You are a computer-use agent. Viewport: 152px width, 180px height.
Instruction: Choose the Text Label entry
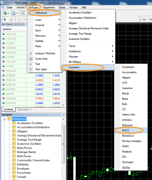[x=44, y=69]
